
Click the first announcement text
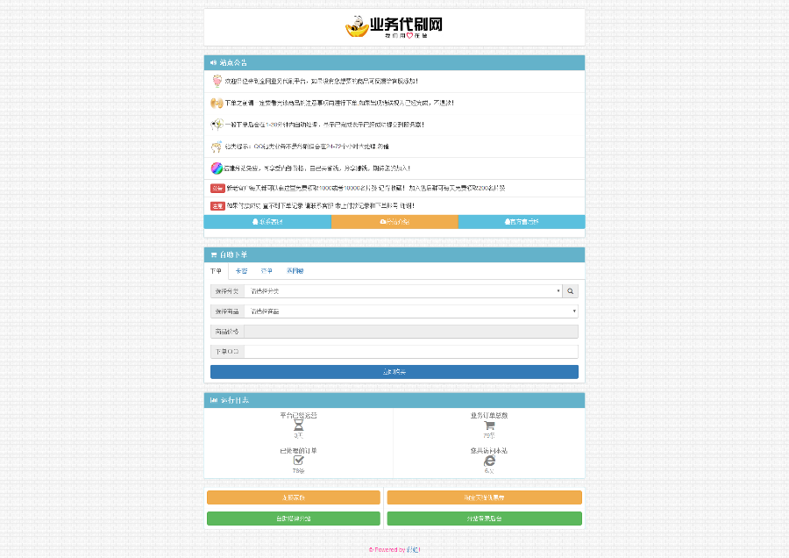321,81
